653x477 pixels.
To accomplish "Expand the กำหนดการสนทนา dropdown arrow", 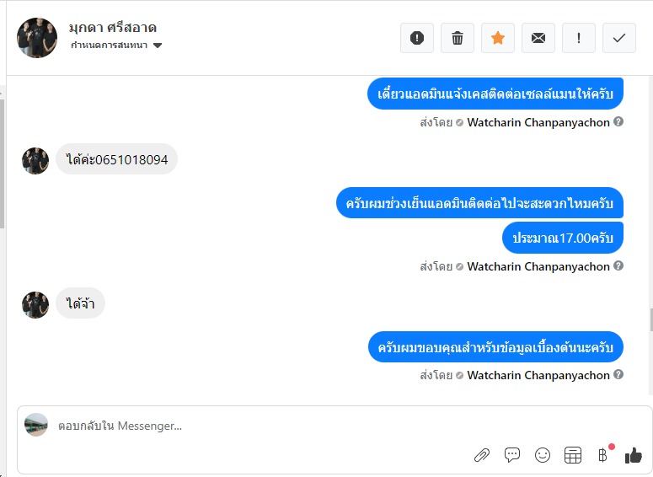I will pyautogui.click(x=158, y=46).
